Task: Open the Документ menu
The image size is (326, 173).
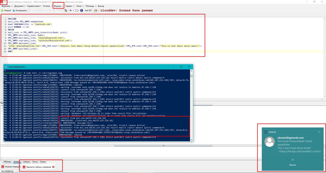Action: (x=20, y=6)
